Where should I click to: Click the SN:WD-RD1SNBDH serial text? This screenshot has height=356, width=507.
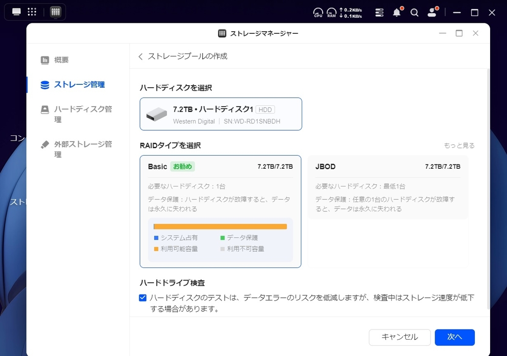pyautogui.click(x=252, y=121)
